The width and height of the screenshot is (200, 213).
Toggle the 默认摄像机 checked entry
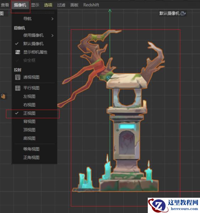click(x=34, y=44)
